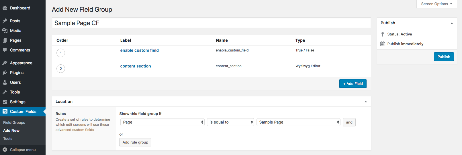
Task: Open the 'is equal to' operator dropdown
Action: pos(230,122)
